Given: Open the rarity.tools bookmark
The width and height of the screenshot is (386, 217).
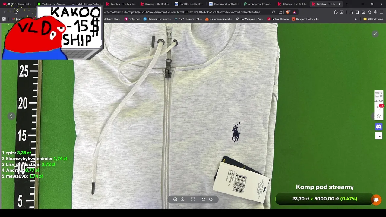Looking at the screenshot, I should 132,19.
